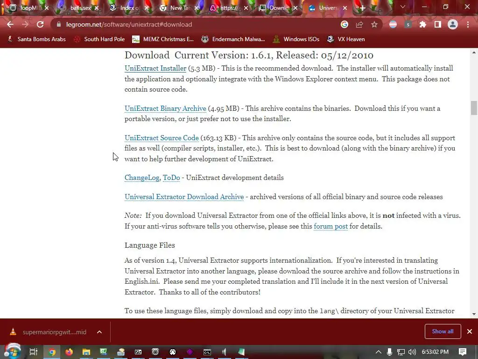Open the Google icon in the address bar
This screenshot has height=359, width=478.
tap(344, 24)
